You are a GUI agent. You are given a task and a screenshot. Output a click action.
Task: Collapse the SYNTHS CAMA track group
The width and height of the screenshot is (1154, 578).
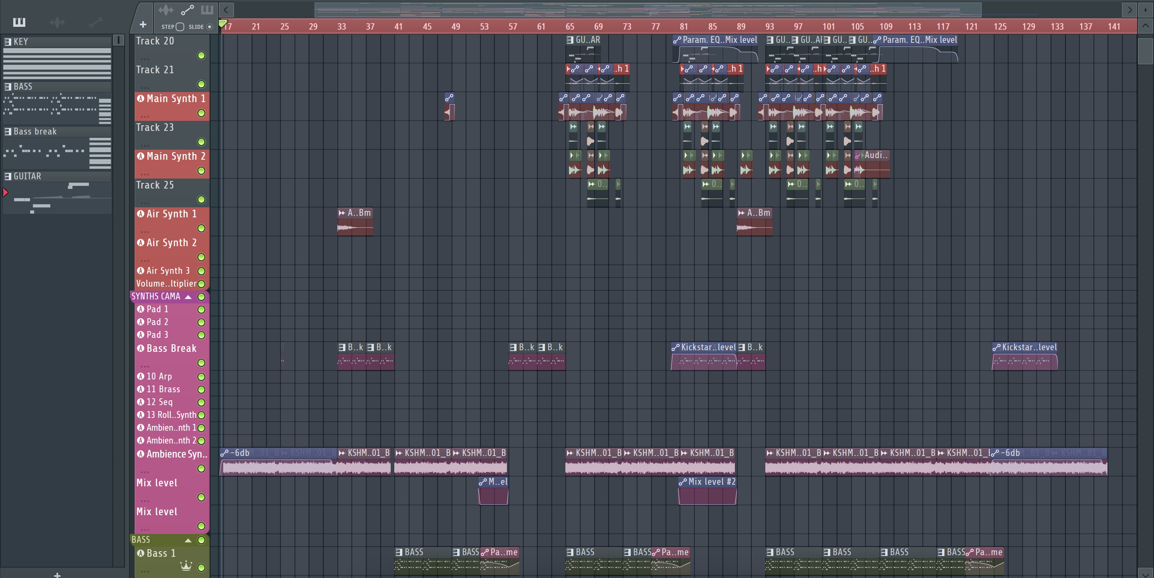188,297
